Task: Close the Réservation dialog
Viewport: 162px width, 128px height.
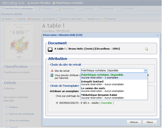Action: tap(158, 35)
